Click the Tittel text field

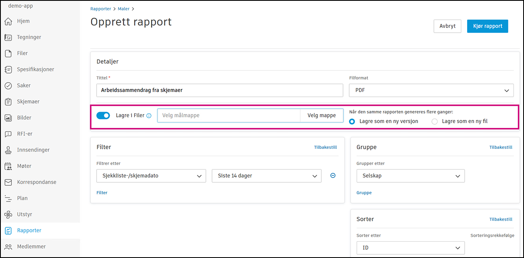pos(220,90)
